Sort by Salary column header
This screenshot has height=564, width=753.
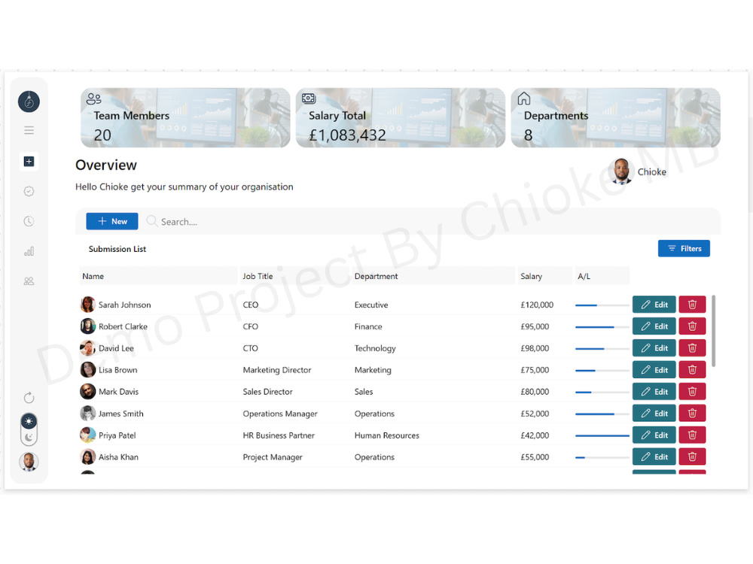pos(544,276)
